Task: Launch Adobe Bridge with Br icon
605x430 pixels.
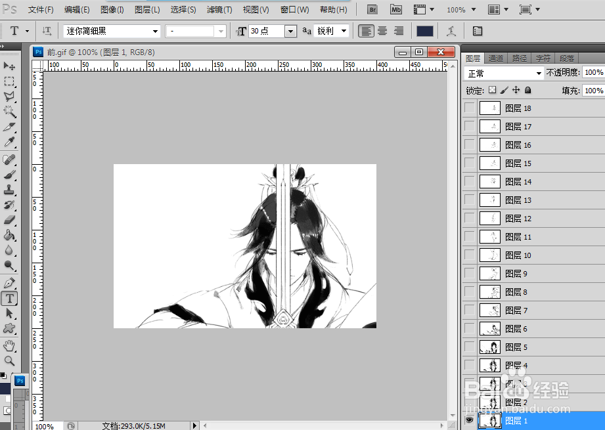Action: tap(372, 10)
